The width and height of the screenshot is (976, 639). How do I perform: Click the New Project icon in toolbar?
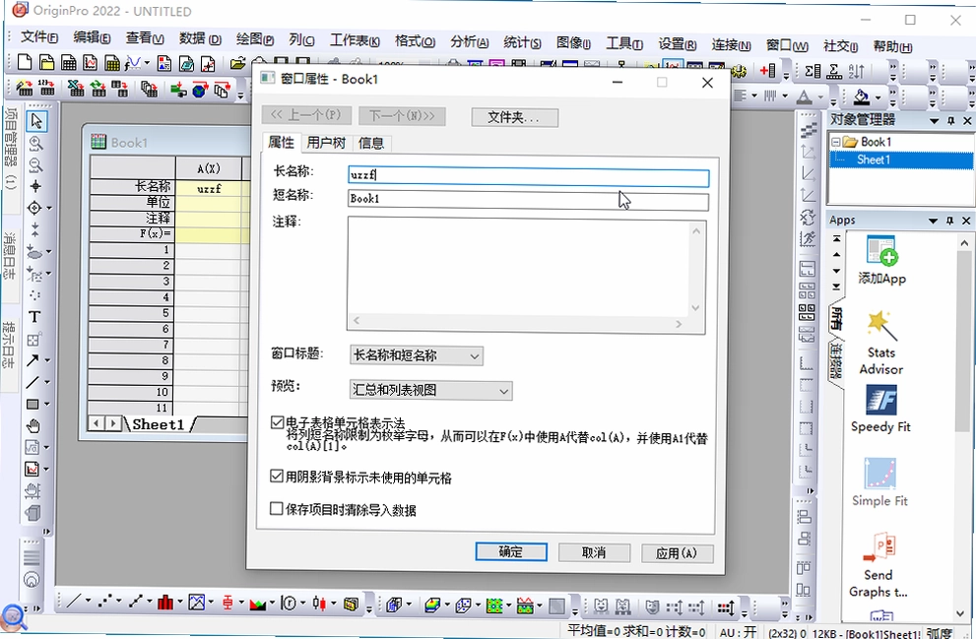click(25, 62)
